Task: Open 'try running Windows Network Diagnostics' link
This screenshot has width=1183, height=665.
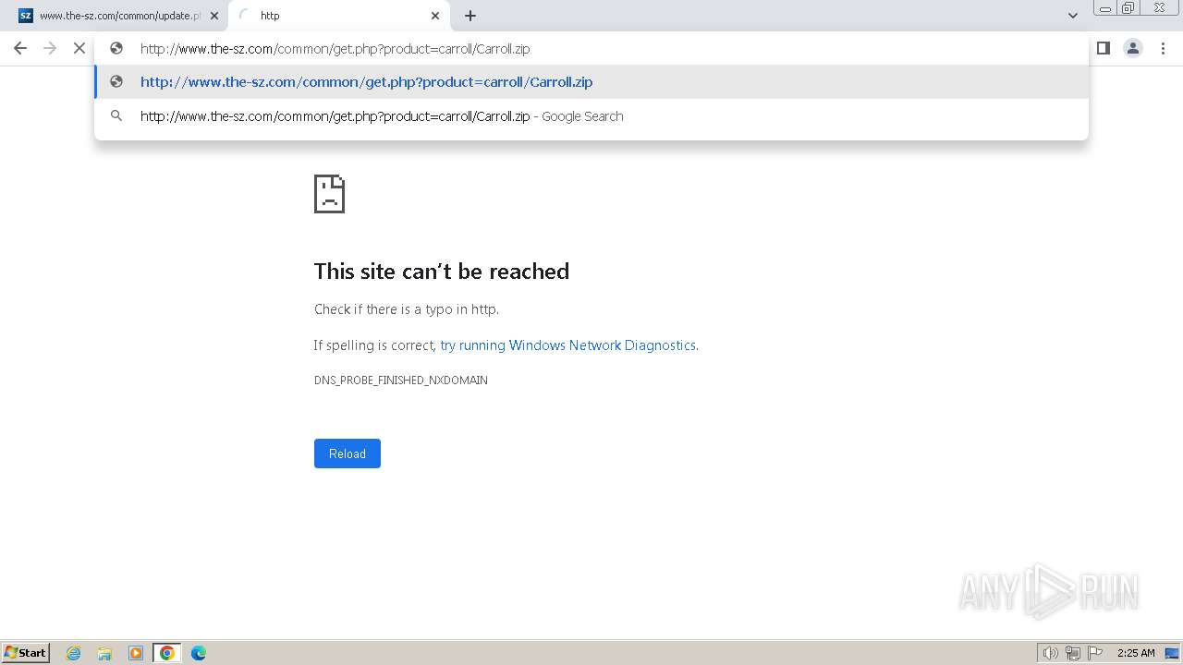Action: tap(567, 345)
